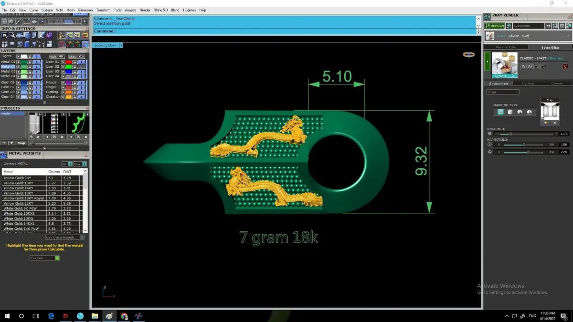Click the viewport navigation widget in top-right corner

(x=468, y=54)
